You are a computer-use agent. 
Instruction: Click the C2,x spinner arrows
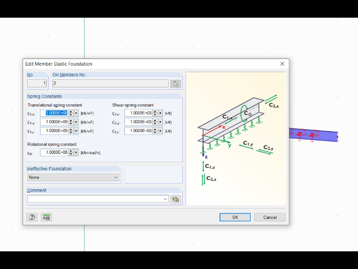click(x=155, y=113)
